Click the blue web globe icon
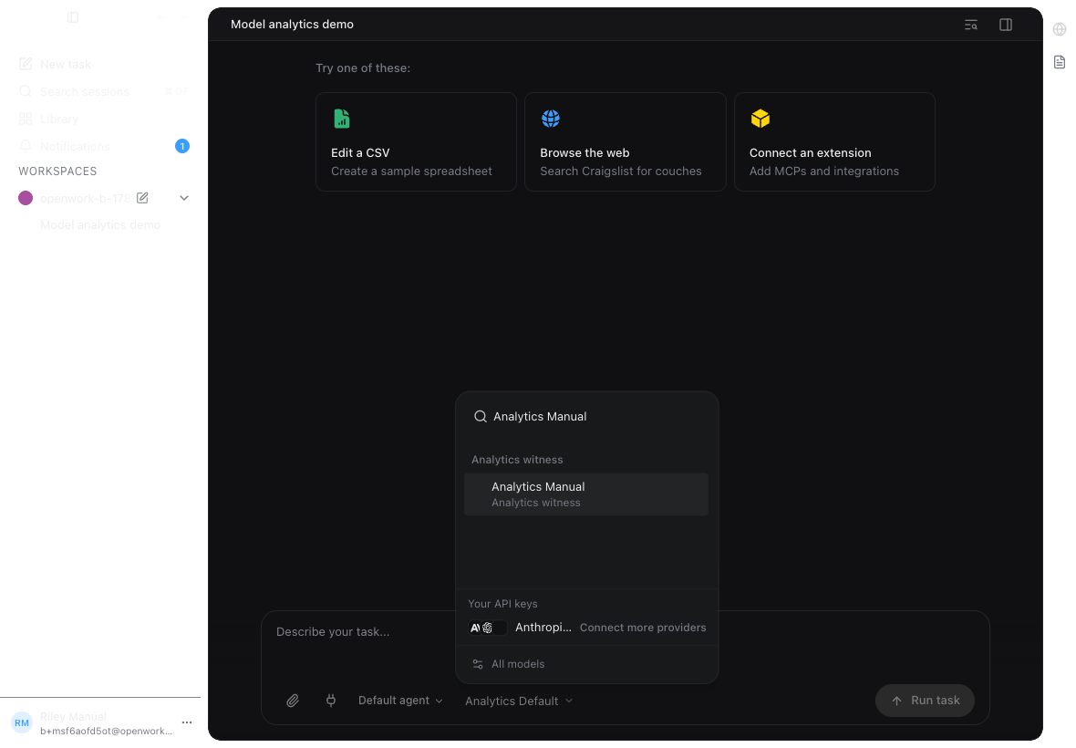Screen dimensions: 1076x748 (x=551, y=119)
